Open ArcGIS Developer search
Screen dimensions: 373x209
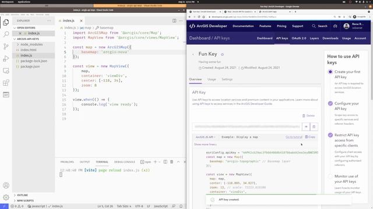(319, 26)
